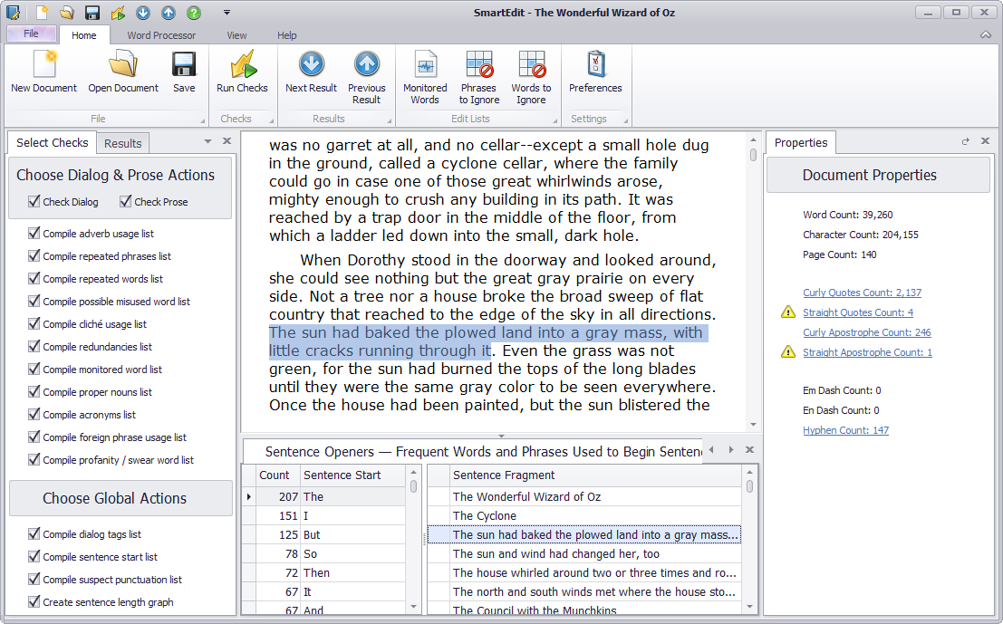Open the Hyphen Count details
Viewport: 1003px width, 624px height.
(845, 430)
